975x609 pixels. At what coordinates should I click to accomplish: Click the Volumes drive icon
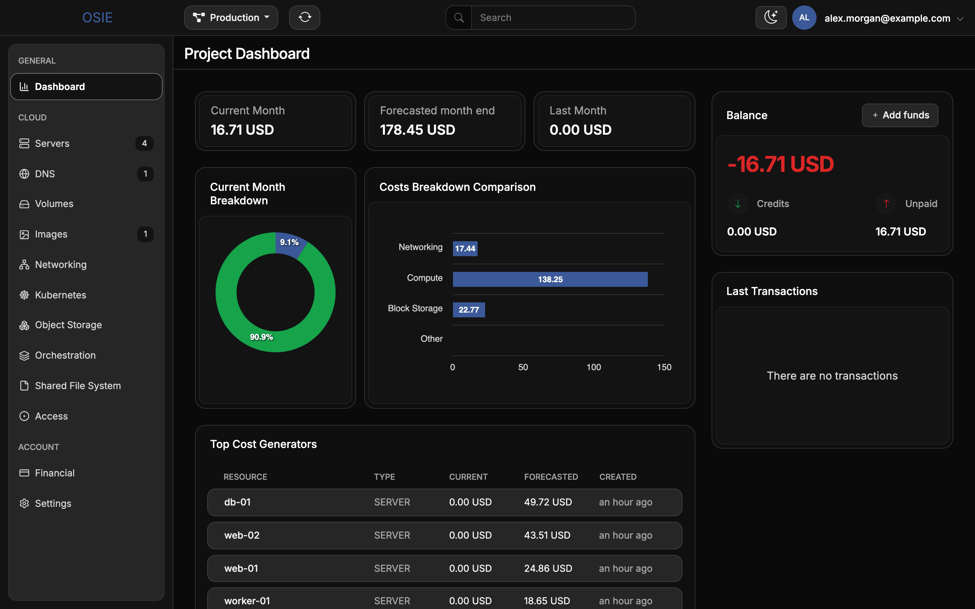24,204
